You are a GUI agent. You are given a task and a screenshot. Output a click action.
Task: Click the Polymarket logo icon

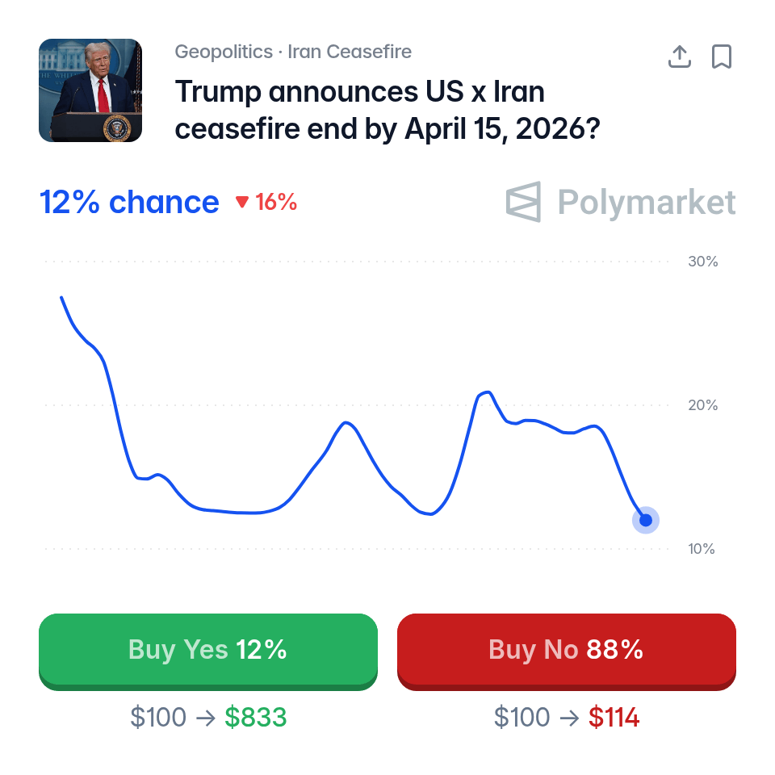click(523, 202)
